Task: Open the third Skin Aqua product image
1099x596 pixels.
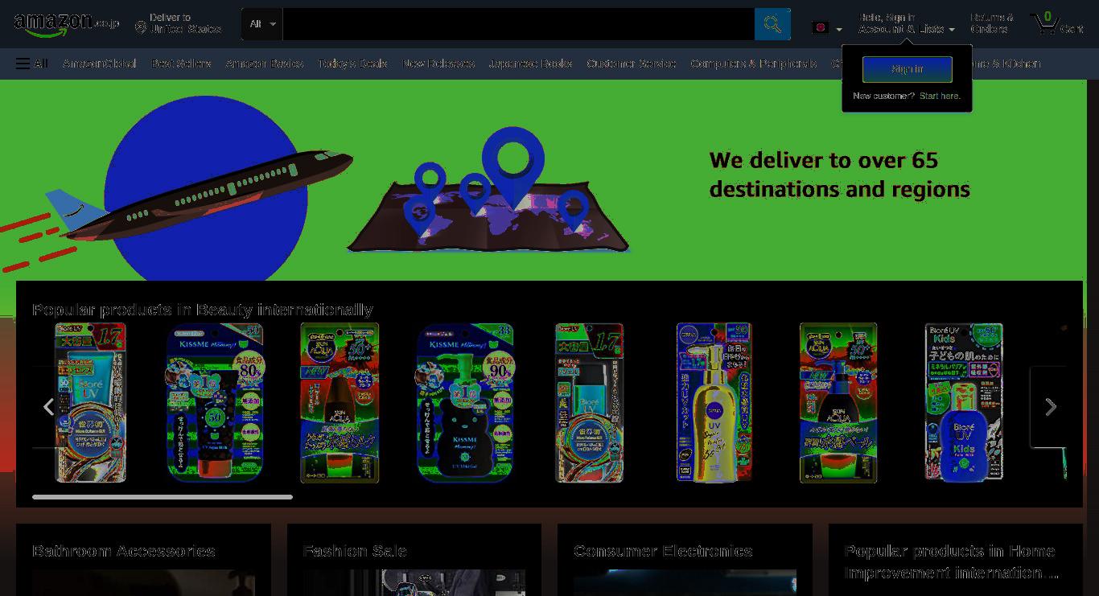Action: pos(340,402)
